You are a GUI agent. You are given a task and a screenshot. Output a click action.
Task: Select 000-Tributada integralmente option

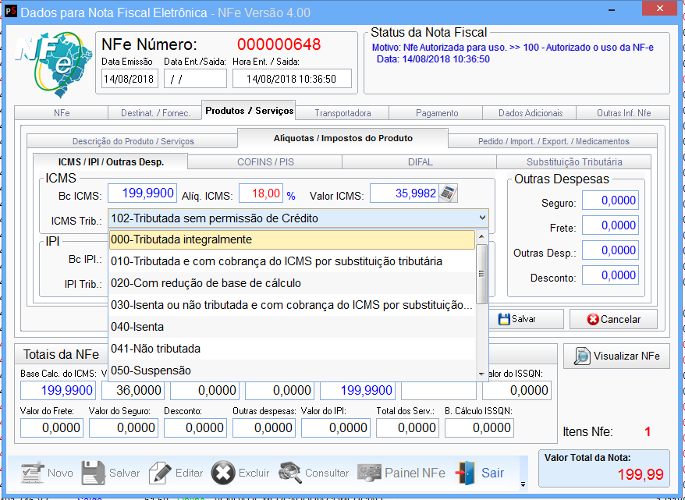[292, 239]
